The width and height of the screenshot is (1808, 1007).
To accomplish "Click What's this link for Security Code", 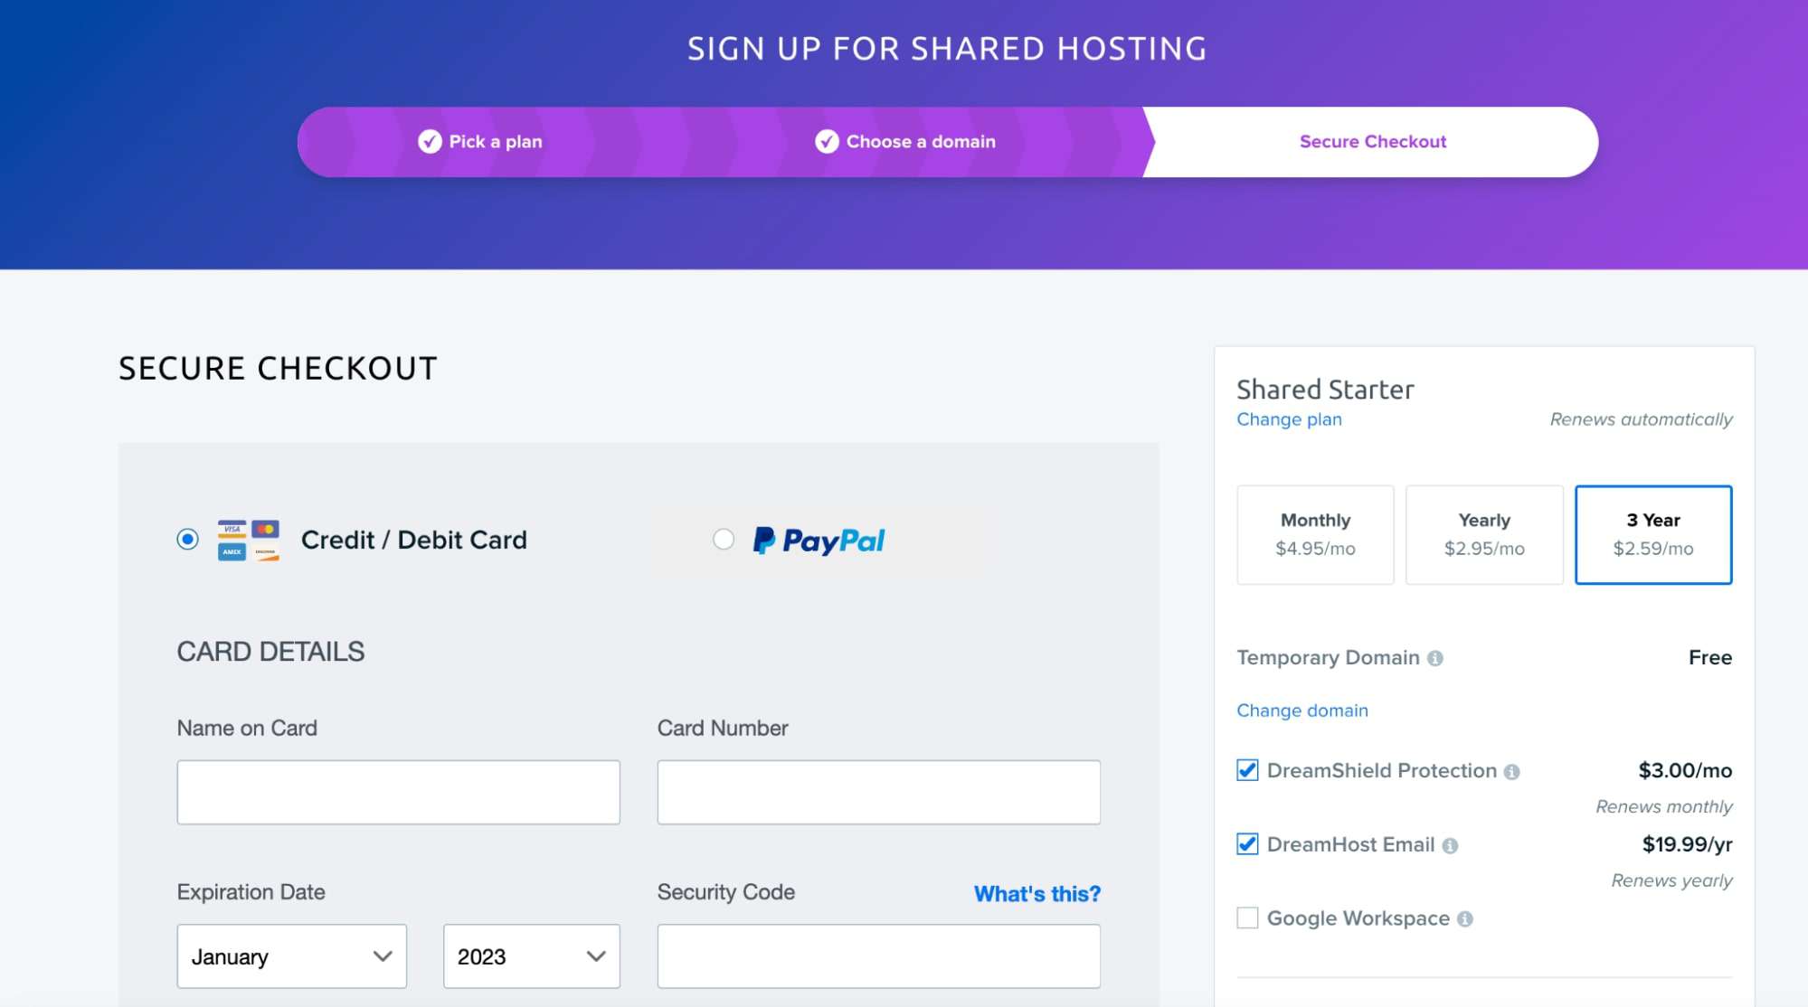I will point(1037,891).
